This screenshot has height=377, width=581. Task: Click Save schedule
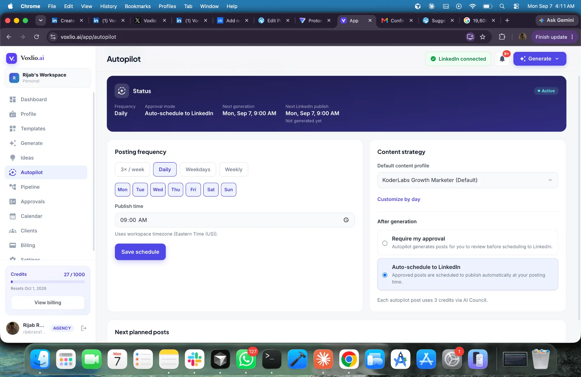tap(140, 252)
